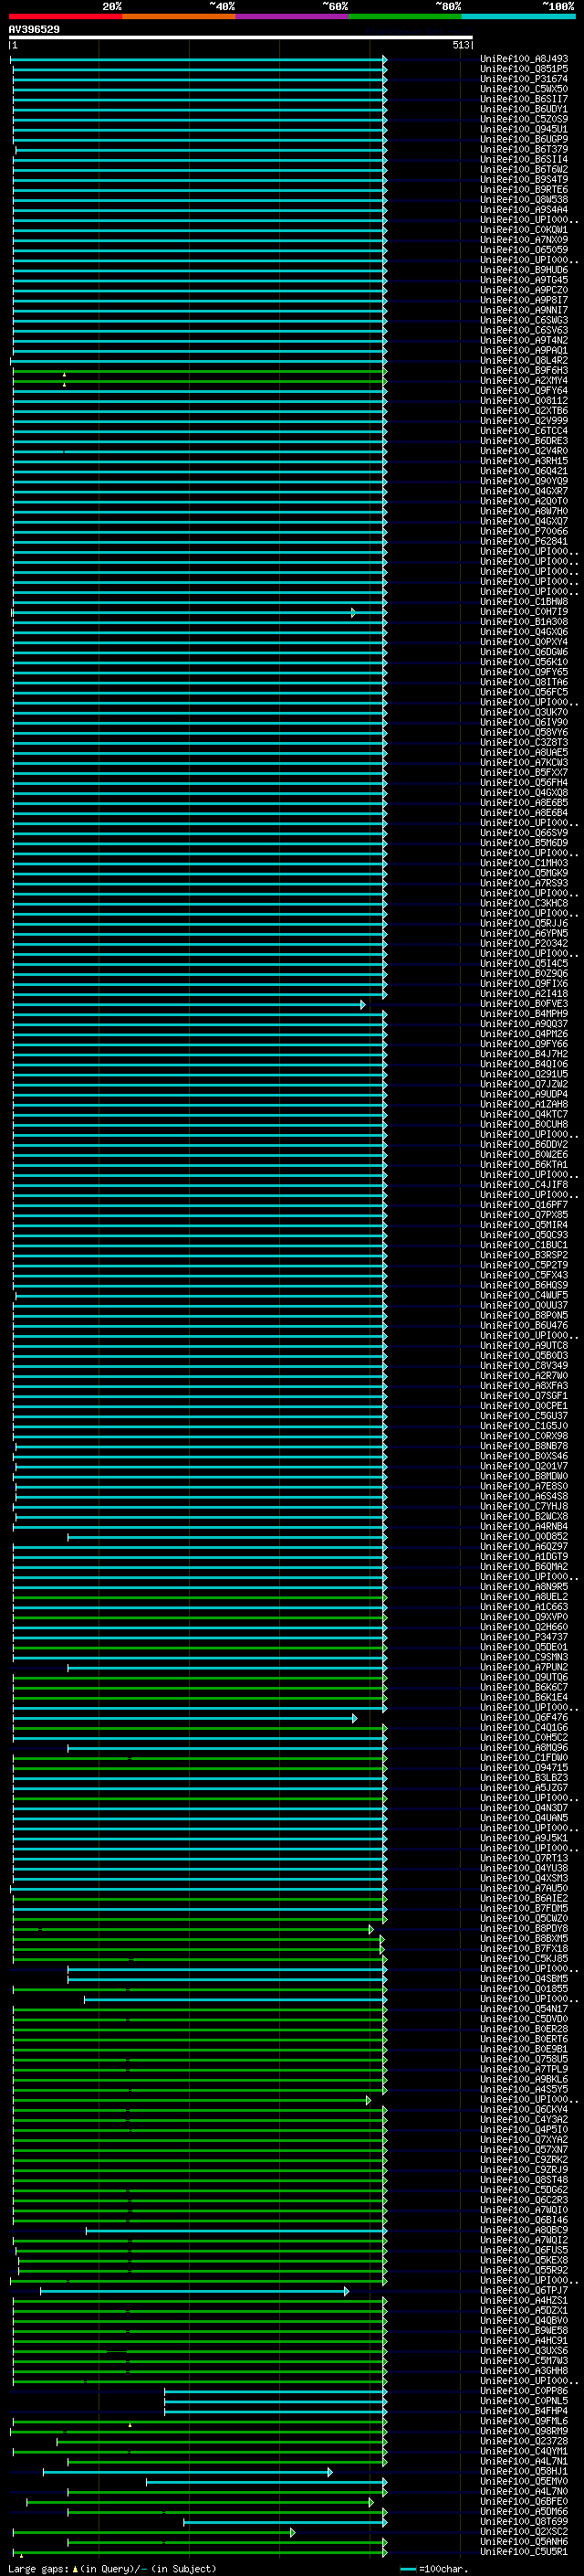Select hit UniRef100_A1DGT9
584x2576 pixels.
pyautogui.click(x=524, y=1557)
